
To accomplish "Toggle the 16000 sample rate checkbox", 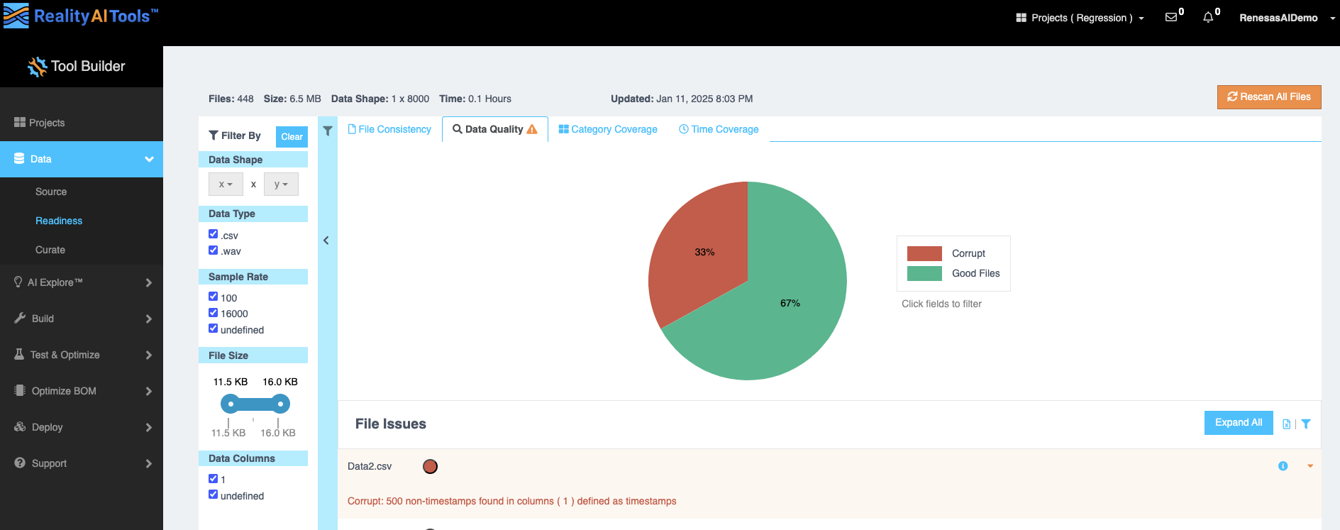I will pyautogui.click(x=213, y=313).
